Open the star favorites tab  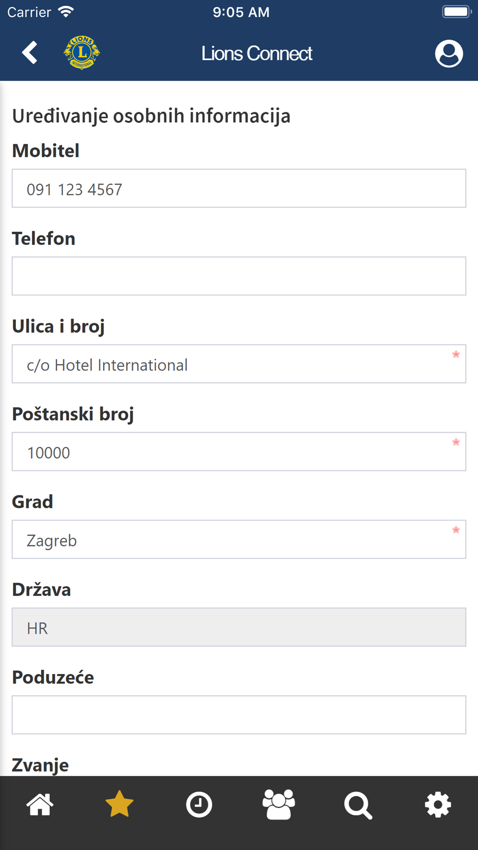point(119,804)
